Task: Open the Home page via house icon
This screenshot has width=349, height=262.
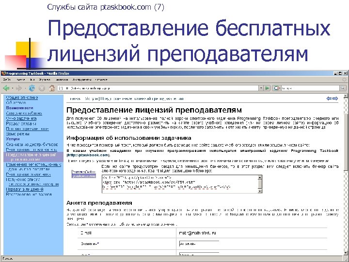Action: point(52,88)
